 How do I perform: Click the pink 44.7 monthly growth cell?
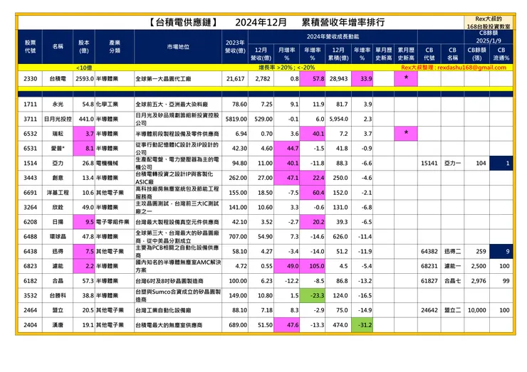pos(287,149)
